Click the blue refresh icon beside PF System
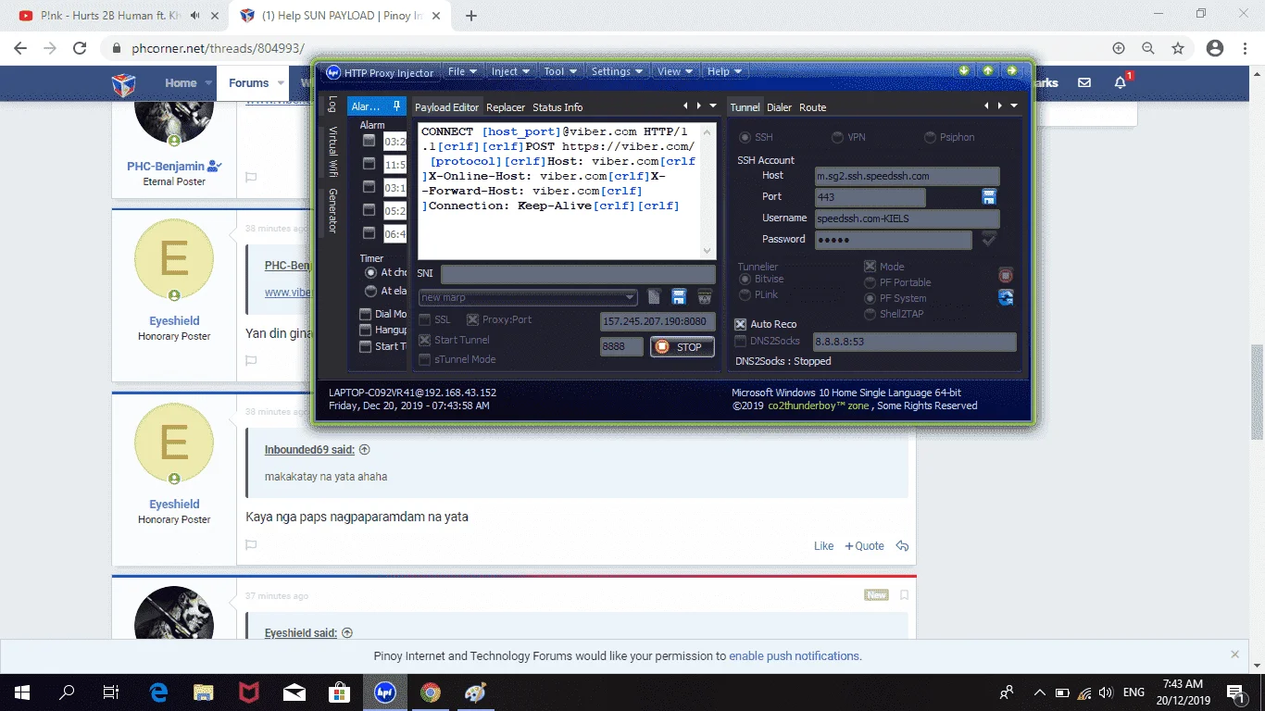 (1006, 297)
